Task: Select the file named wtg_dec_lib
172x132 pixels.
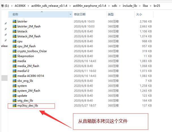Action: [x=25, y=101]
